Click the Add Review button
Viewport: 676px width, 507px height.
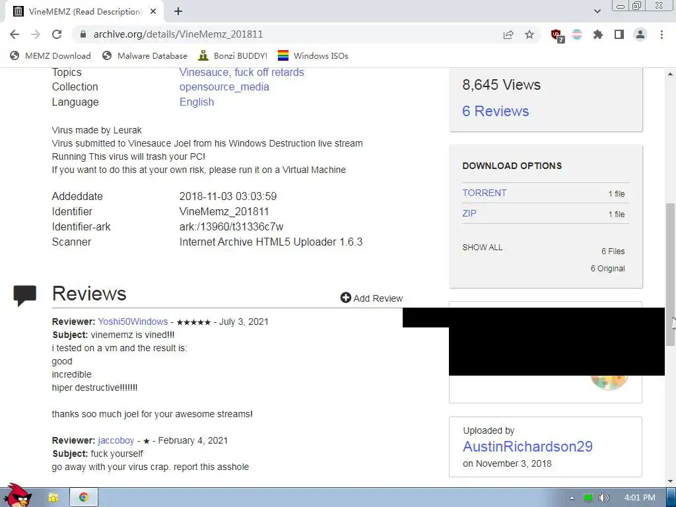(372, 298)
